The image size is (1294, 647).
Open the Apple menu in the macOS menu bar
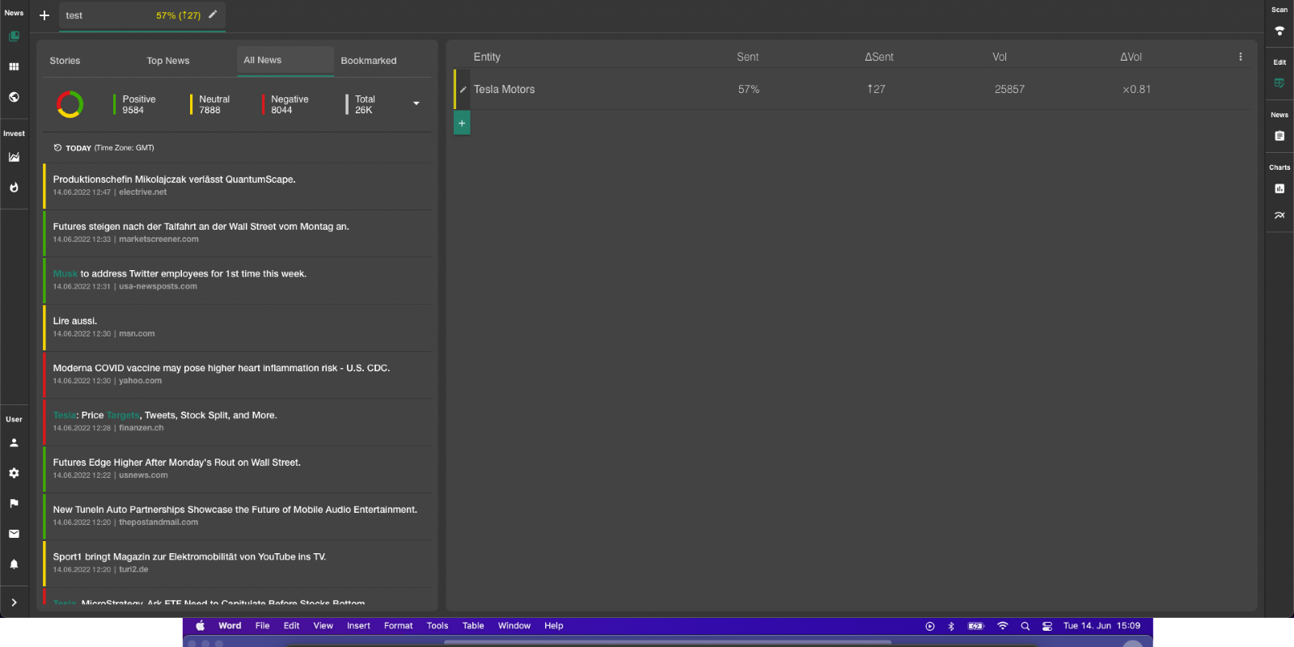[200, 626]
